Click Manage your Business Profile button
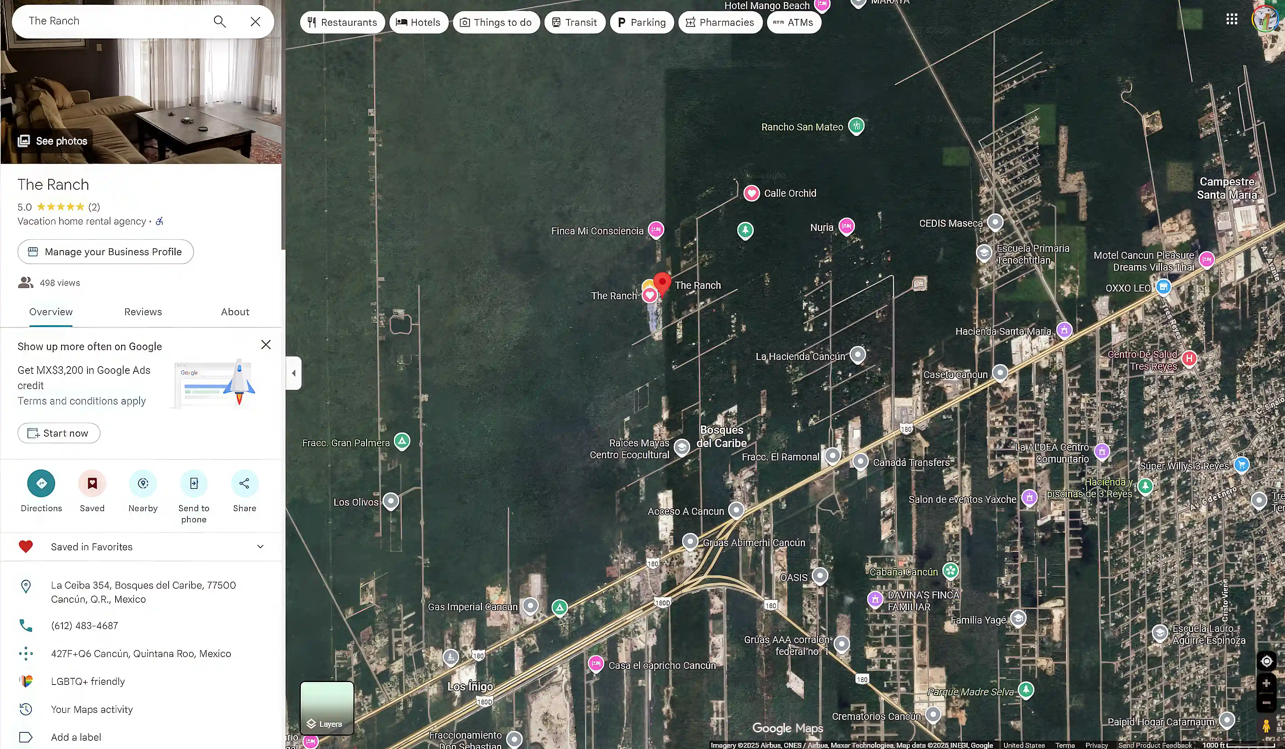The image size is (1285, 749). [x=105, y=252]
